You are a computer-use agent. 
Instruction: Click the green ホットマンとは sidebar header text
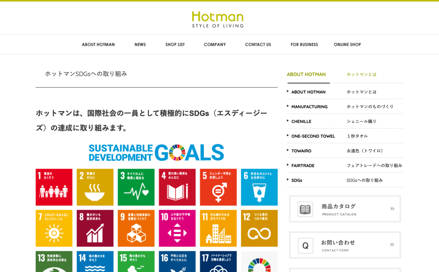point(362,74)
